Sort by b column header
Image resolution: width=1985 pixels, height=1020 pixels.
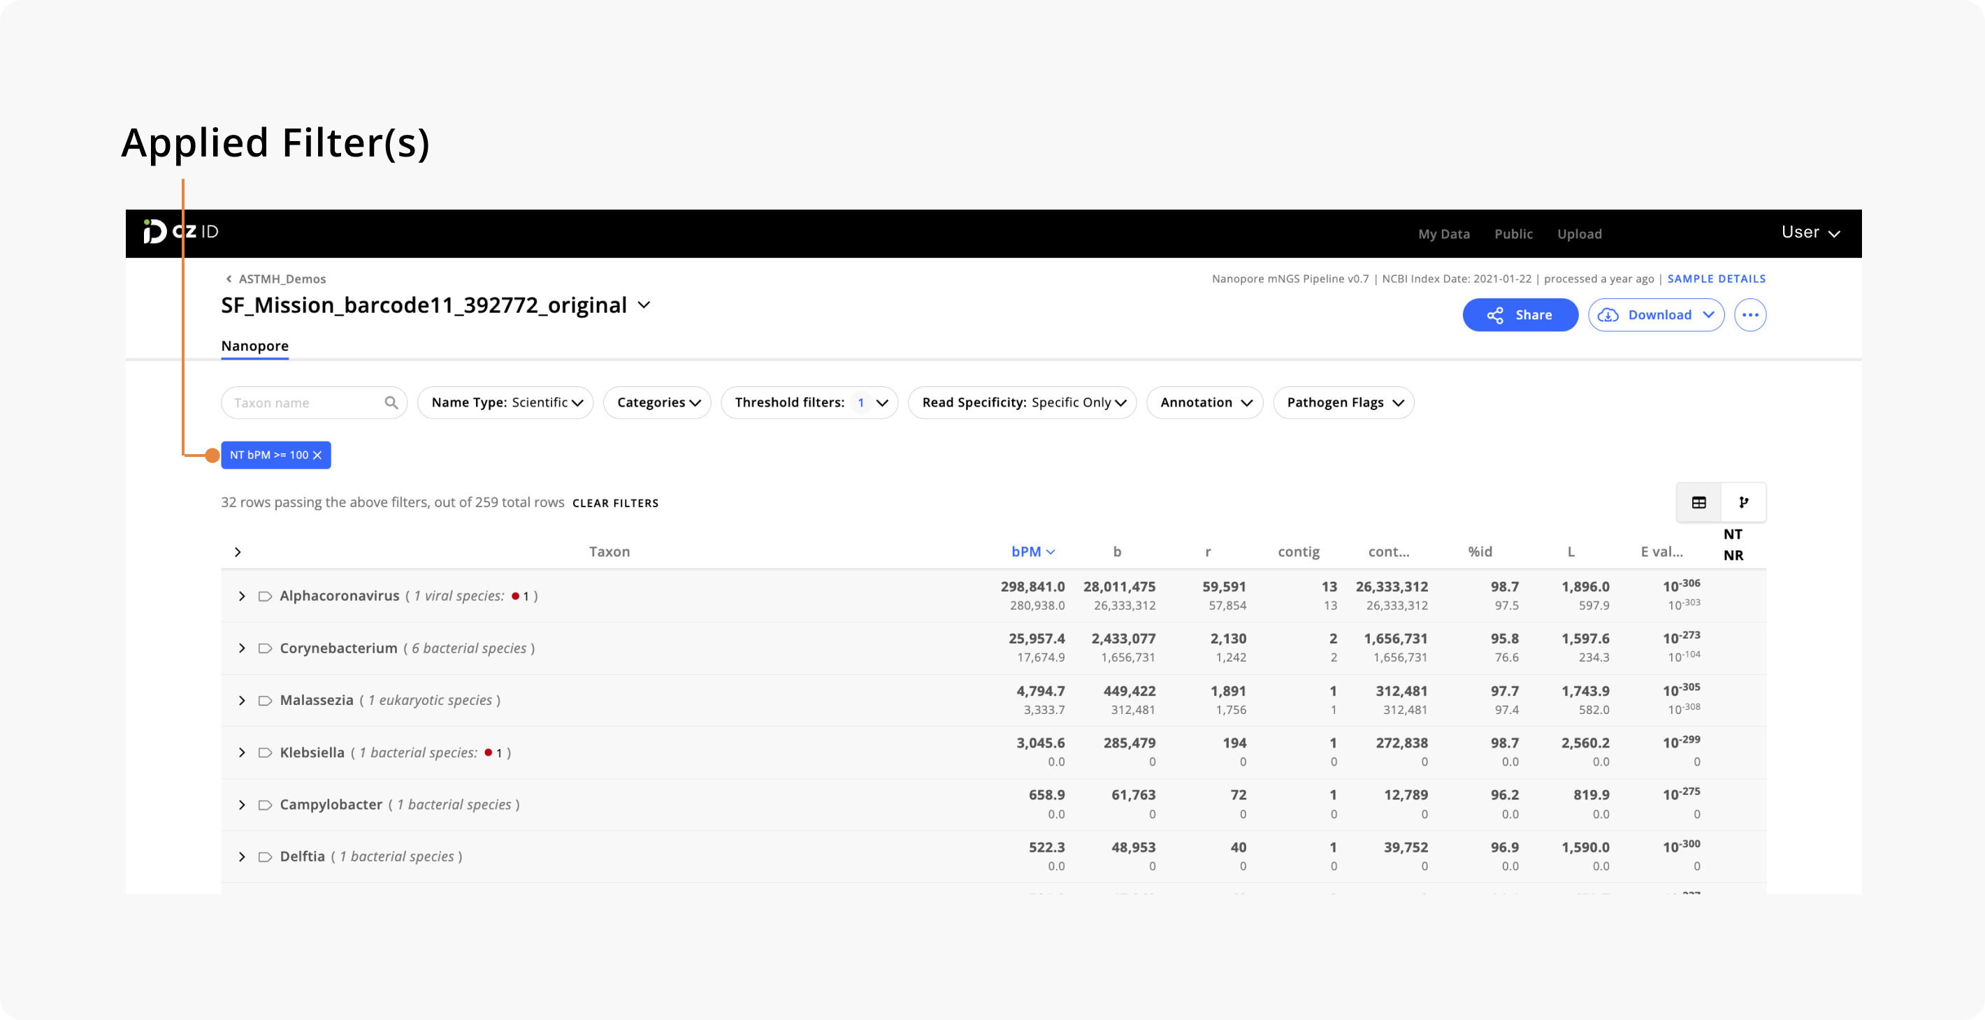pyautogui.click(x=1118, y=553)
